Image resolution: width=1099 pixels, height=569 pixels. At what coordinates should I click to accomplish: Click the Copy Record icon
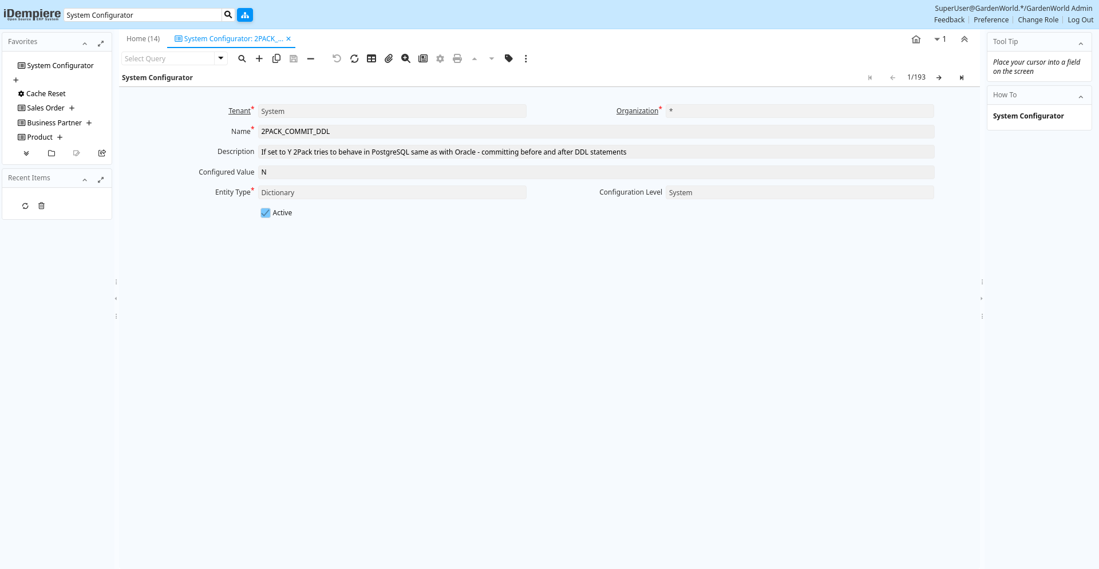tap(276, 58)
